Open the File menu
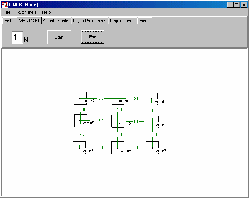Viewport: 249px width, 198px height. (x=7, y=12)
